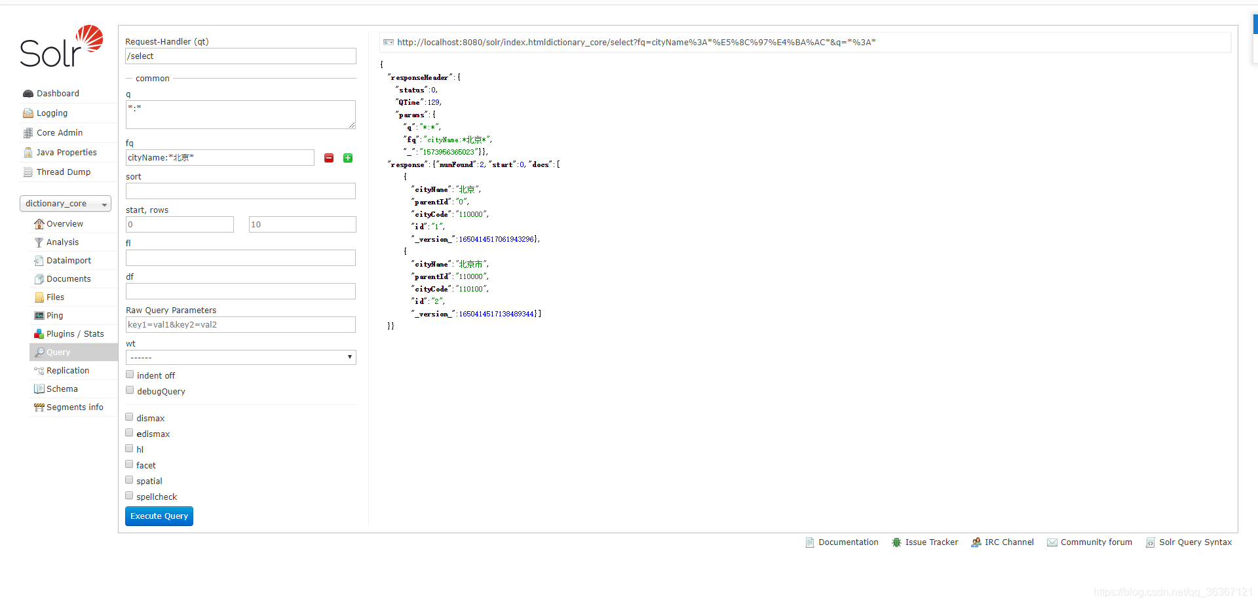Open the dictionary_core core selector
Image resolution: width=1258 pixels, height=604 pixels.
pyautogui.click(x=66, y=204)
